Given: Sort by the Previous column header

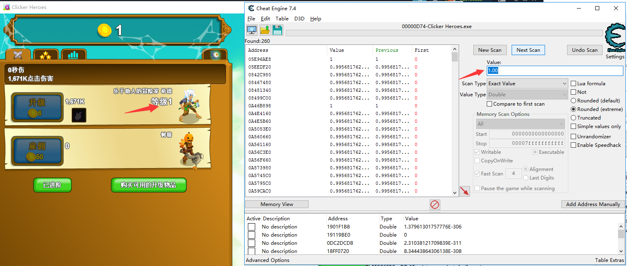Looking at the screenshot, I should coord(386,50).
